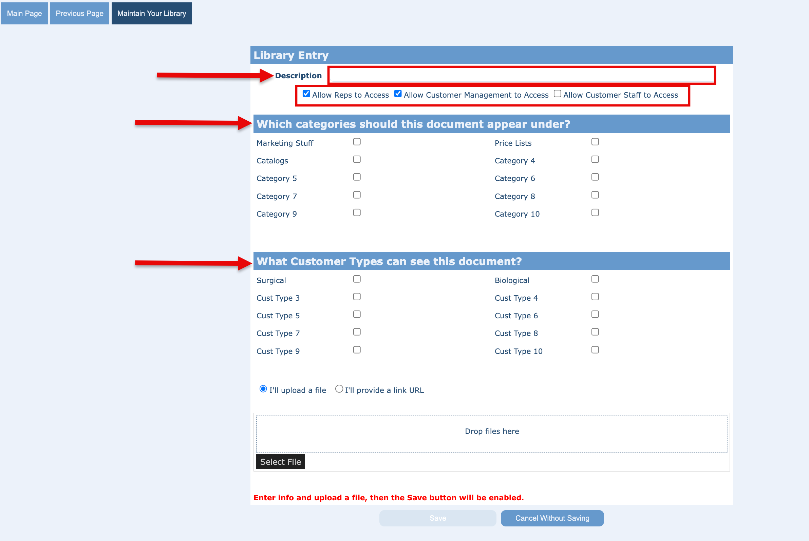
Task: Return to the Previous Page
Action: click(79, 14)
